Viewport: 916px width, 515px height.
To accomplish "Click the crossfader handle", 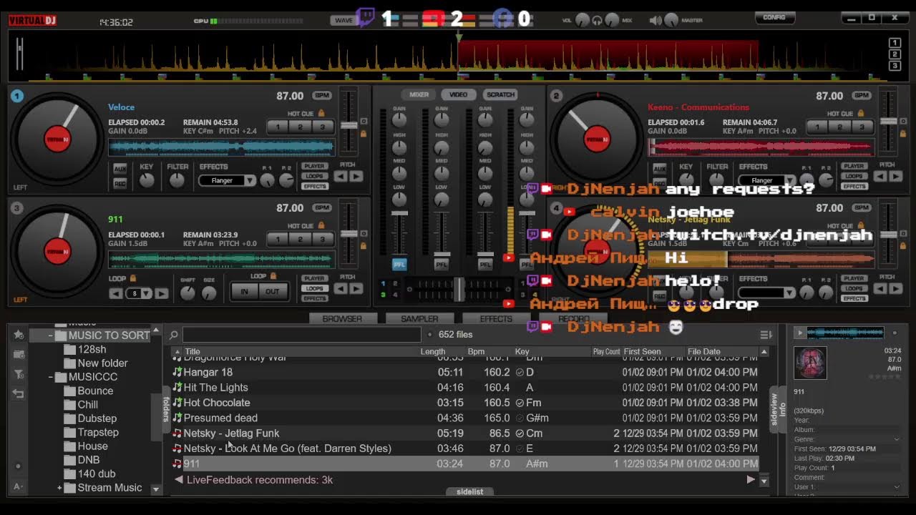I will coord(459,289).
